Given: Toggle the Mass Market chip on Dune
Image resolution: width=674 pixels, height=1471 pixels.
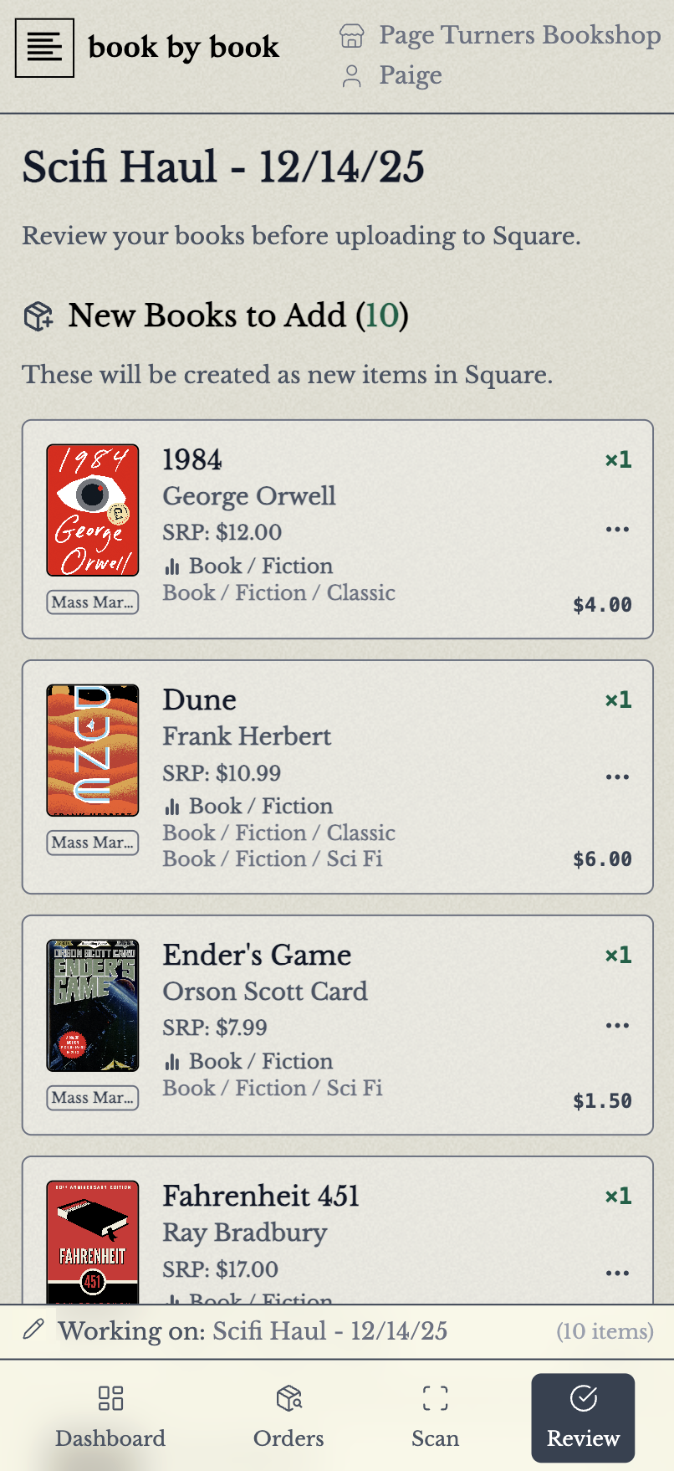Looking at the screenshot, I should (92, 843).
